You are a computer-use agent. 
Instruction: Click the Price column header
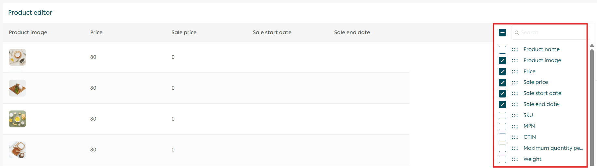pos(96,32)
